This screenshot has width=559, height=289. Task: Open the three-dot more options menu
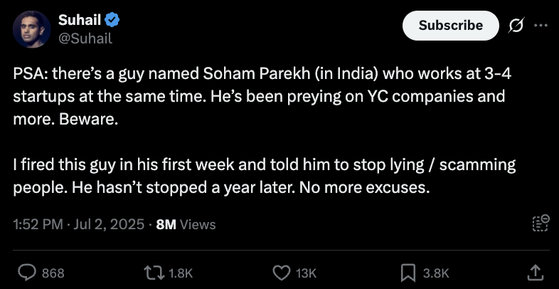541,25
